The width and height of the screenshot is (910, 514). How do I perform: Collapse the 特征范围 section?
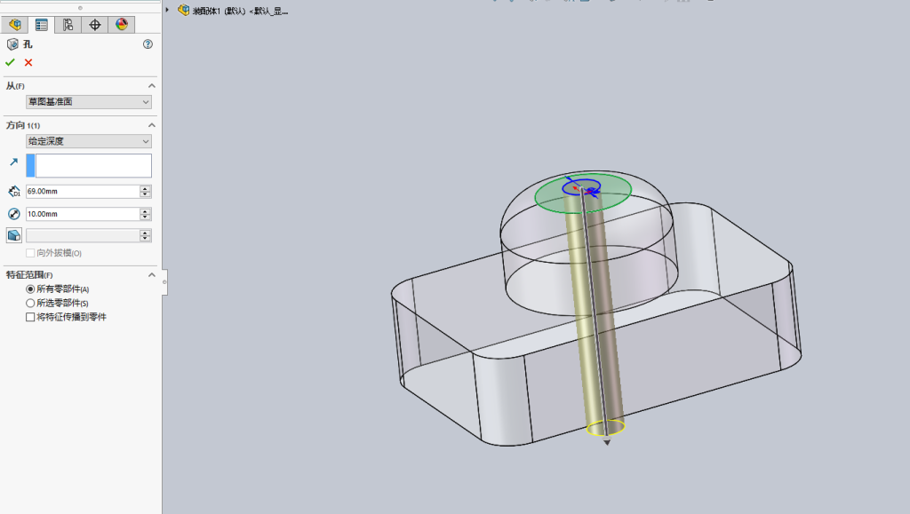151,274
